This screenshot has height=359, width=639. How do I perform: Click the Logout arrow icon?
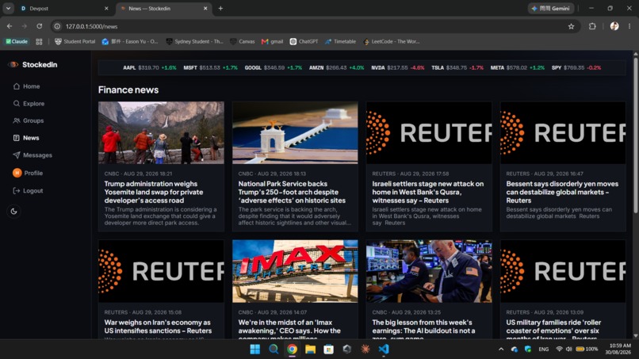pyautogui.click(x=17, y=190)
